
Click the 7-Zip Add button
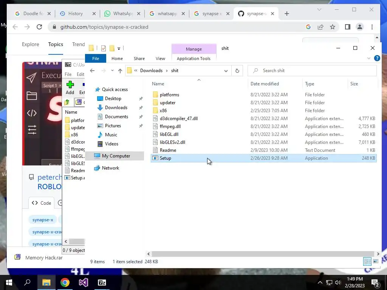tap(70, 88)
